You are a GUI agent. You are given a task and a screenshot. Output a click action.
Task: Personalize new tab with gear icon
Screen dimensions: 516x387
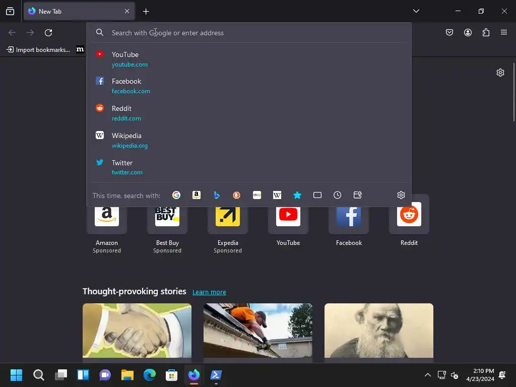[x=500, y=73]
